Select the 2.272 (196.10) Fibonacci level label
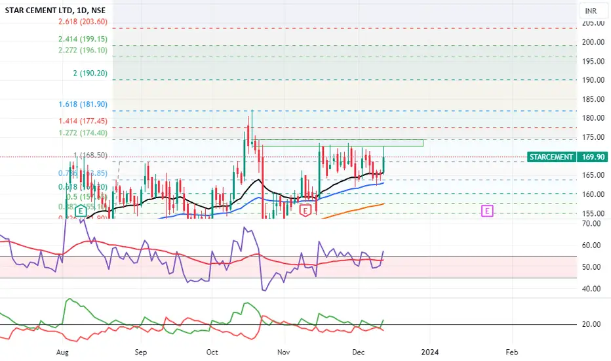Screen dimensions: 611x361 tap(83, 51)
